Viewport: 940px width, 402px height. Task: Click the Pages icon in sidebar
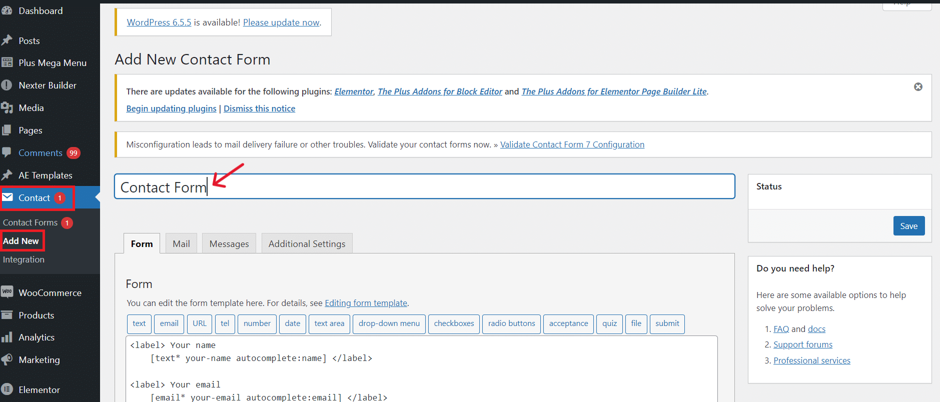click(7, 130)
